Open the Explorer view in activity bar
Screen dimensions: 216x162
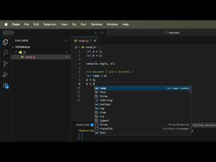[x=5, y=42]
